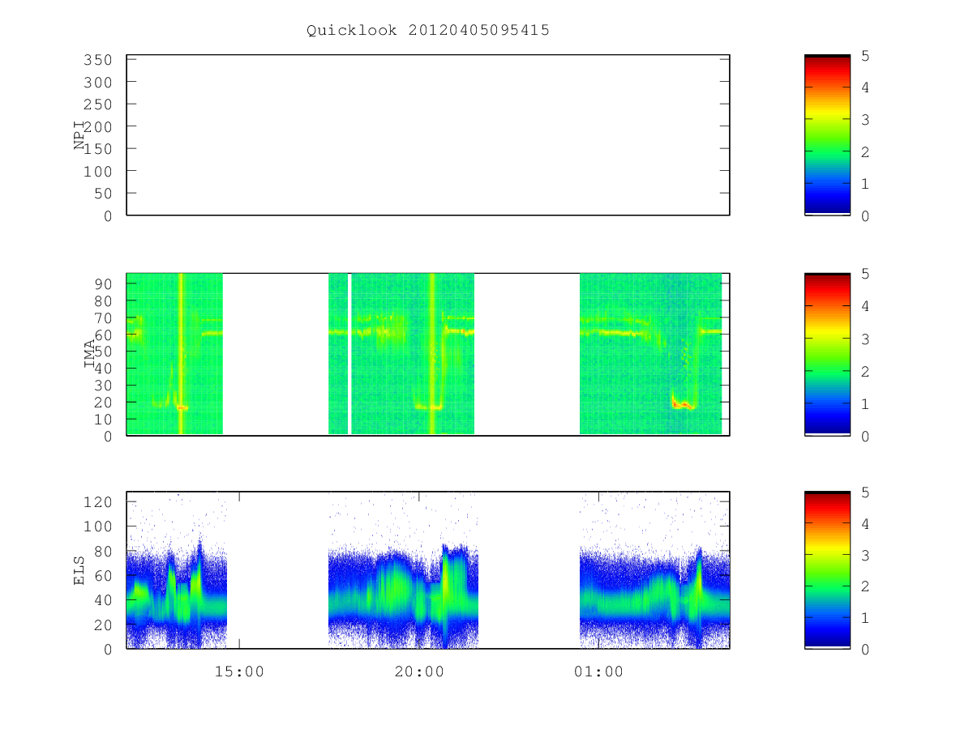
Task: Pick tick value 20 on ELS axis
Action: tap(104, 625)
